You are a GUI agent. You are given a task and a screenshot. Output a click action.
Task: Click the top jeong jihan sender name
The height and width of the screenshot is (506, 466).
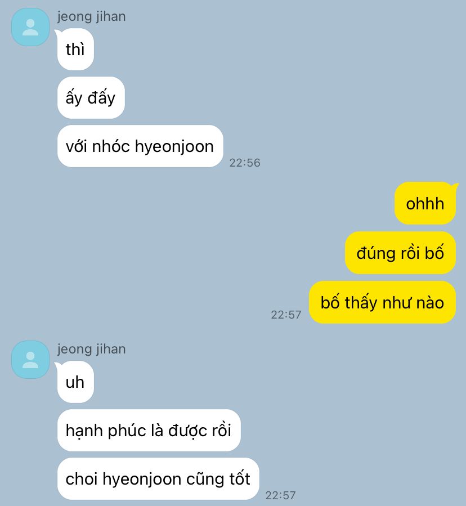91,16
